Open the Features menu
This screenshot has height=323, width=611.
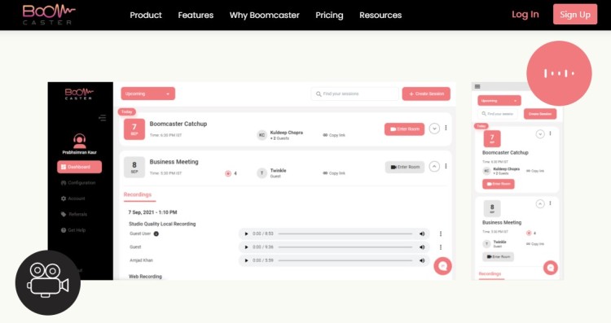(x=196, y=15)
